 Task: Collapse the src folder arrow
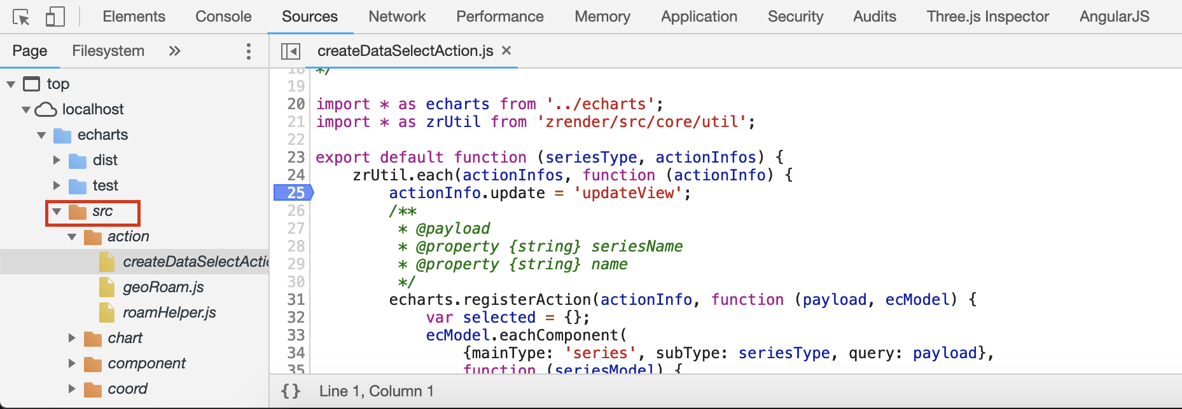click(x=57, y=211)
